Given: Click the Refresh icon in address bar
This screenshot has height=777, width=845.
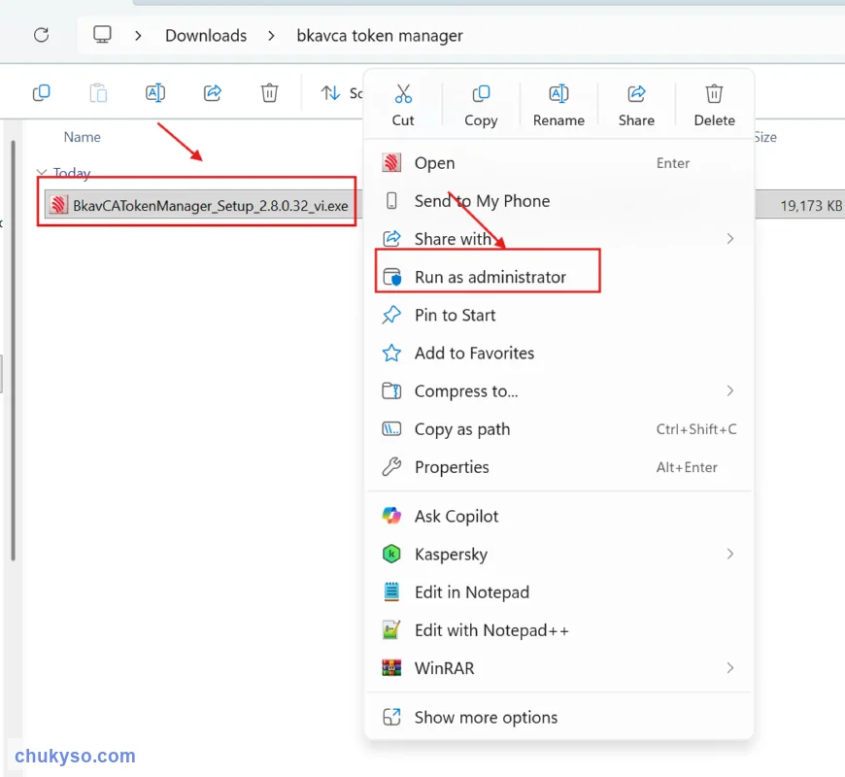Looking at the screenshot, I should coord(42,35).
